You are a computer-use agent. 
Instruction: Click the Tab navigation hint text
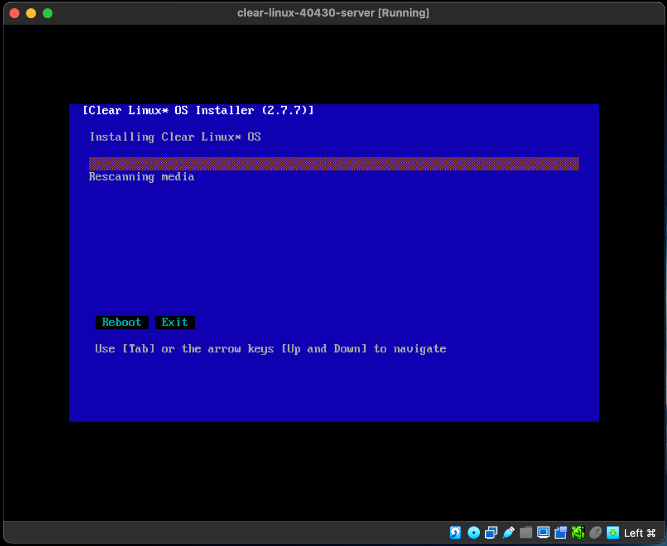(x=270, y=348)
